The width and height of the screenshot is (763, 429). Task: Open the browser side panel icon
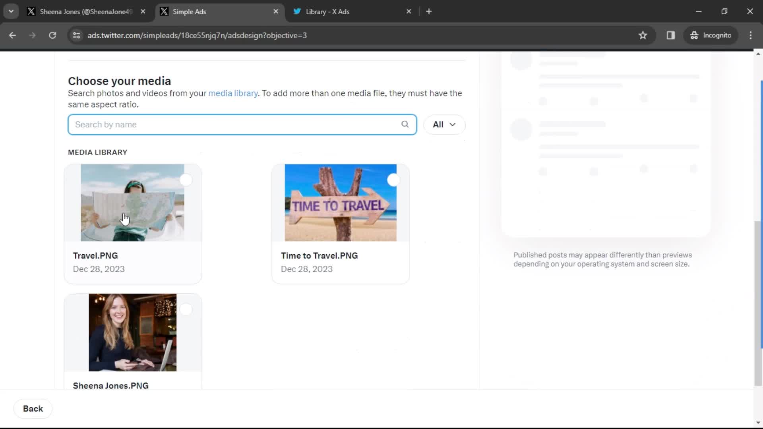coord(671,35)
